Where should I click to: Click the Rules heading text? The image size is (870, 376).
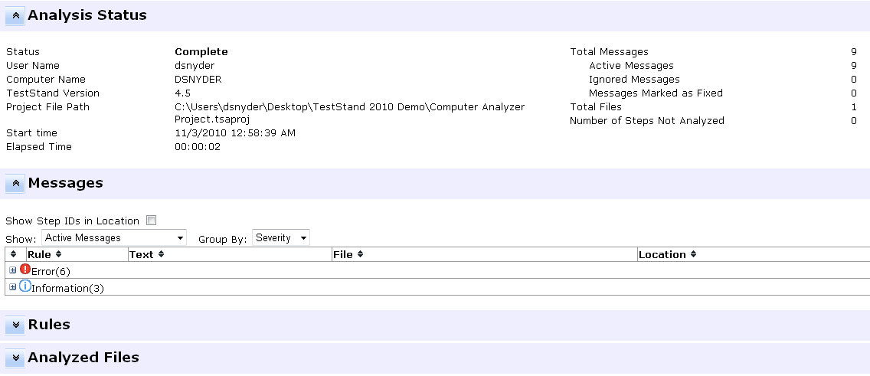point(49,325)
